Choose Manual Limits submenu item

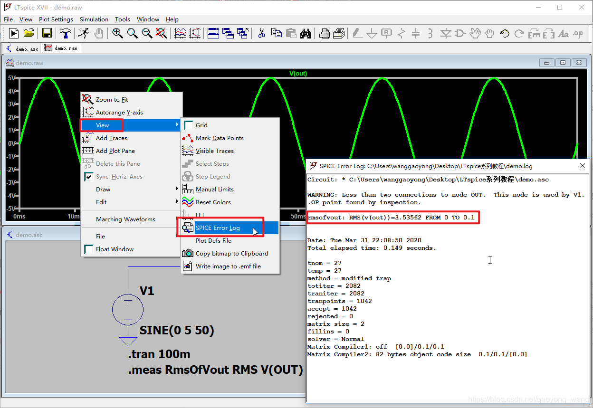(230, 189)
